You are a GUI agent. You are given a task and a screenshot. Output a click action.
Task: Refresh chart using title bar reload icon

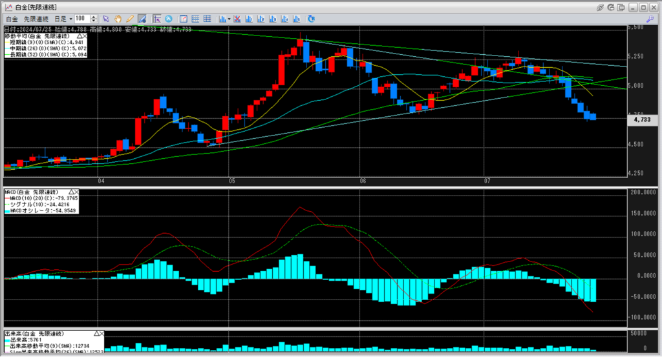click(611, 6)
